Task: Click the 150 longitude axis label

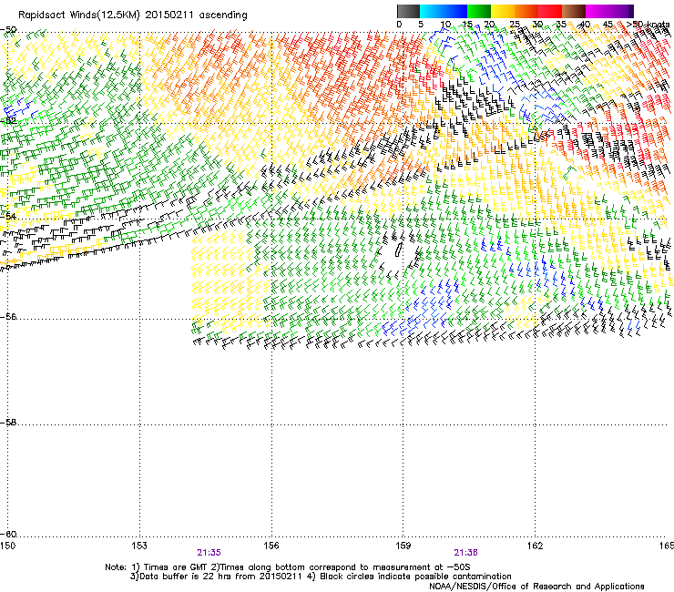Action: 7,546
